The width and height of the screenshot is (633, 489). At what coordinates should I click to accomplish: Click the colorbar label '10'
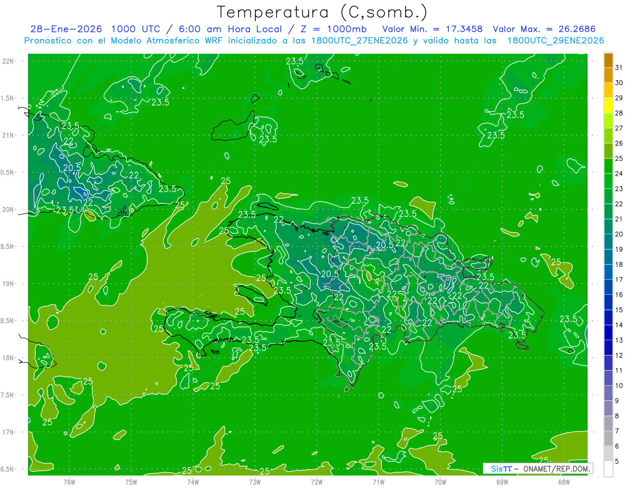(x=619, y=386)
